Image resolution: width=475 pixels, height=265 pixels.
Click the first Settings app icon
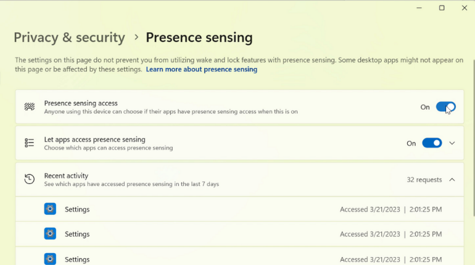[50, 209]
